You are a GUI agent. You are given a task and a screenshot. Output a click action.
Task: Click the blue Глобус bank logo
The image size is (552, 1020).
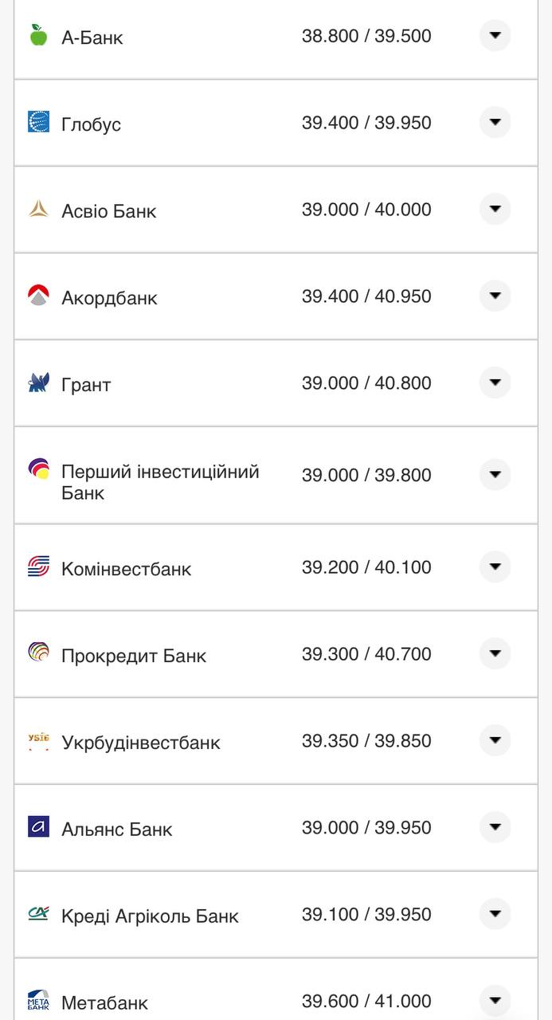[38, 122]
